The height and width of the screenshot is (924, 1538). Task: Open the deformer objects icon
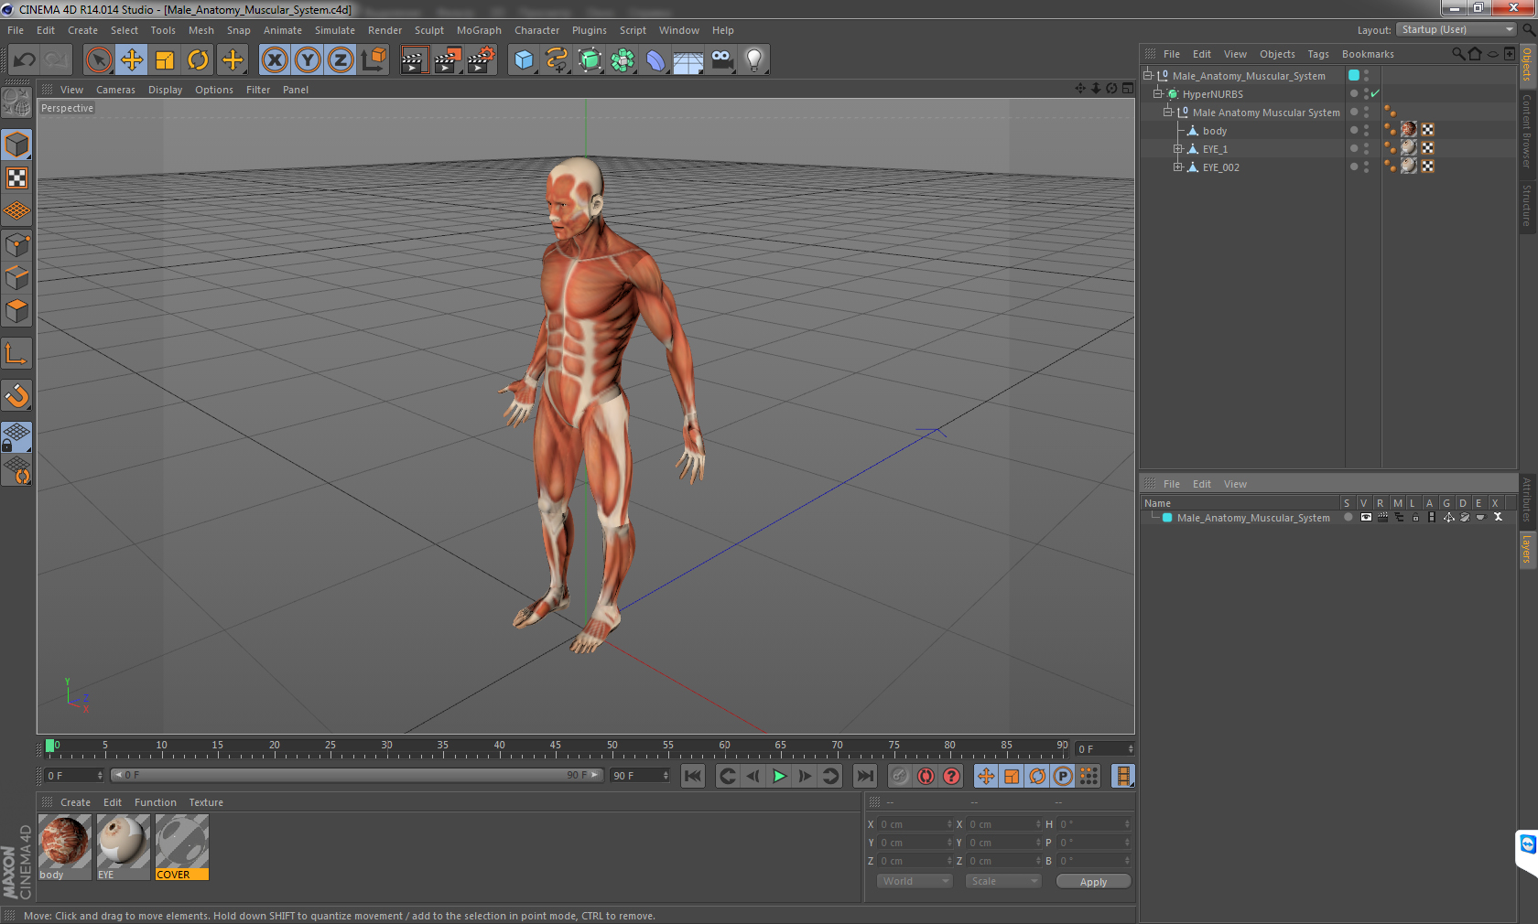tap(655, 60)
